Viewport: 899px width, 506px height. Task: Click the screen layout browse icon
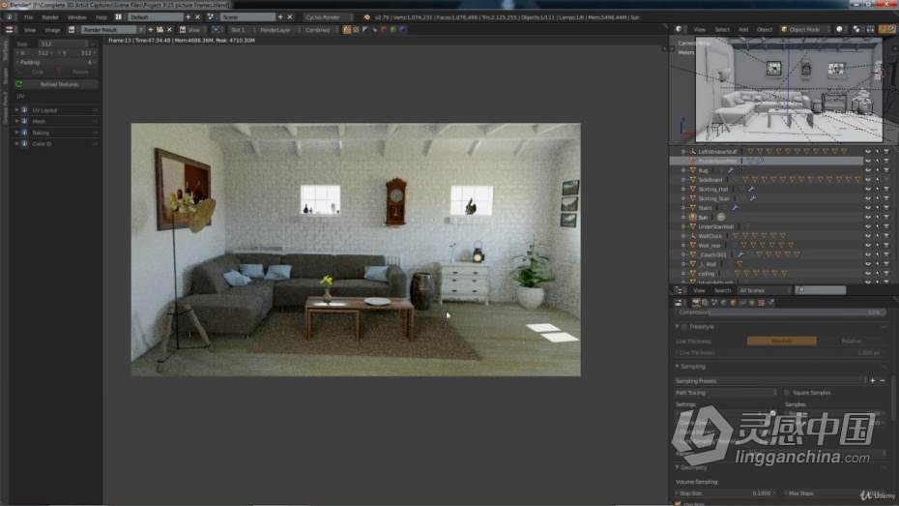(x=118, y=17)
